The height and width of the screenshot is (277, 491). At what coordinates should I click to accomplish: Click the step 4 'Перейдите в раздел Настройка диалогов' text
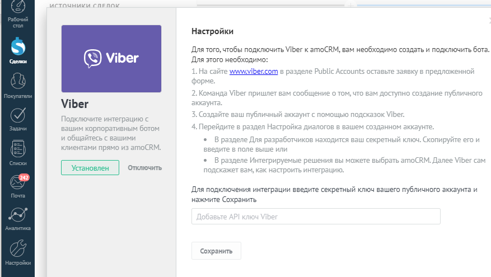pyautogui.click(x=312, y=127)
